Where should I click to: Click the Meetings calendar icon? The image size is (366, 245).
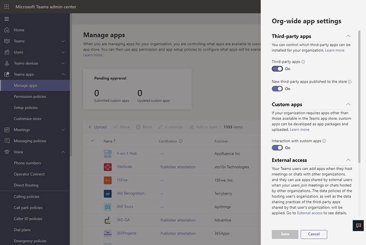[x=7, y=130]
